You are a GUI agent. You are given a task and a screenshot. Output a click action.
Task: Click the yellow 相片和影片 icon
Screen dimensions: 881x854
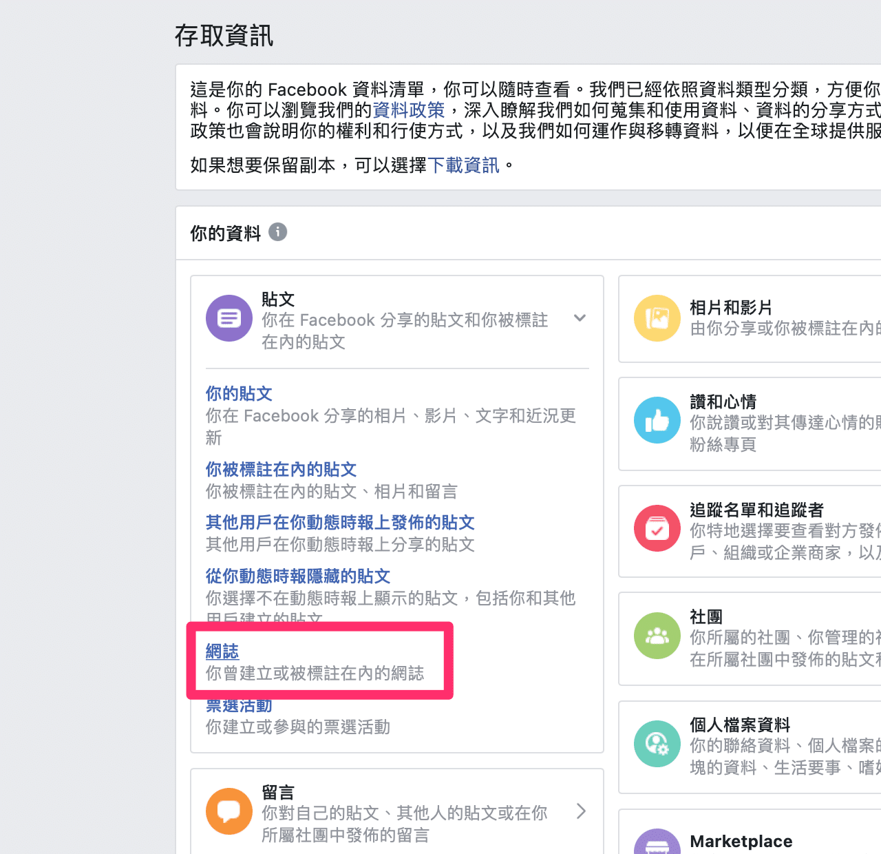pyautogui.click(x=657, y=318)
